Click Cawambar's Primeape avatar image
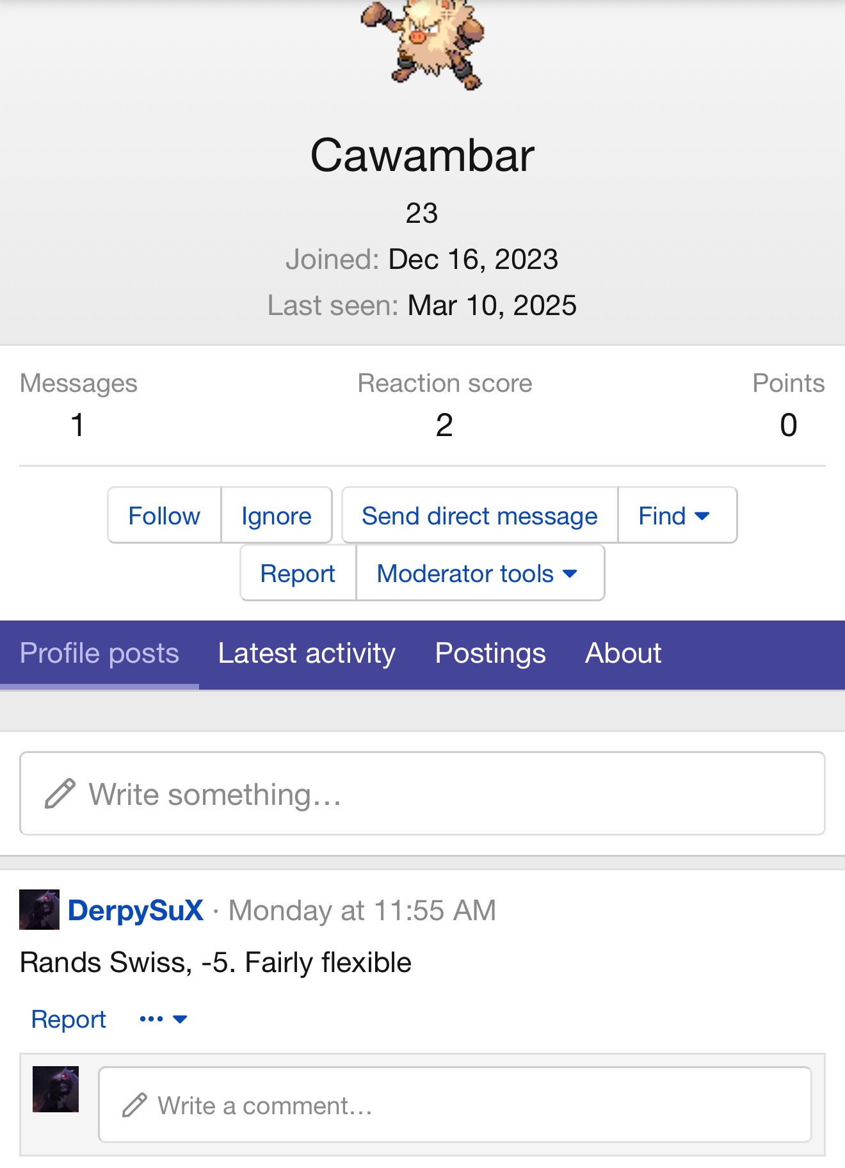845x1168 pixels. click(422, 44)
